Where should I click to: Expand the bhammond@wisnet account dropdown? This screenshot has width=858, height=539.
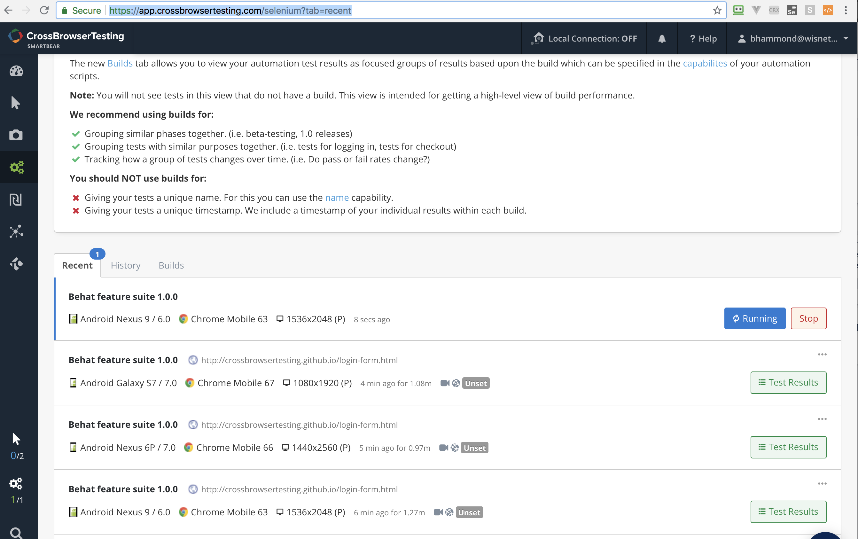[x=793, y=38]
